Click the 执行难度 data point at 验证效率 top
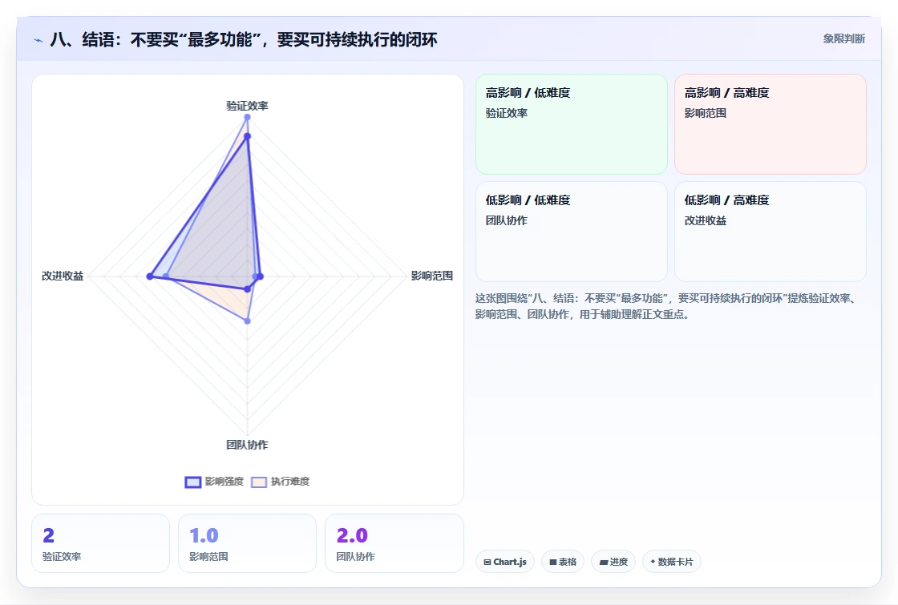 [247, 117]
